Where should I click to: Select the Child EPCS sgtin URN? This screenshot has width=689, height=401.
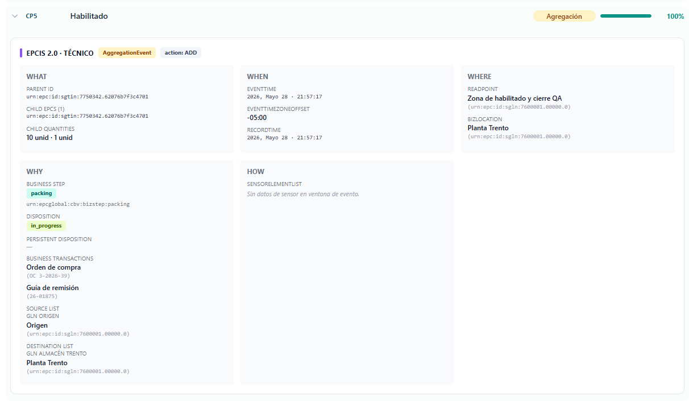88,116
